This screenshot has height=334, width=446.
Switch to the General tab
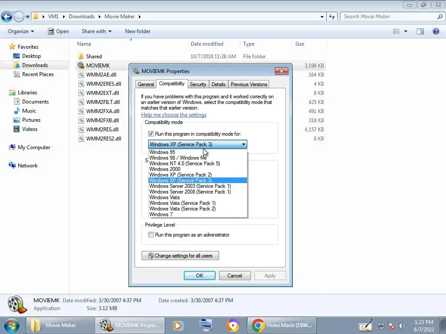(145, 84)
